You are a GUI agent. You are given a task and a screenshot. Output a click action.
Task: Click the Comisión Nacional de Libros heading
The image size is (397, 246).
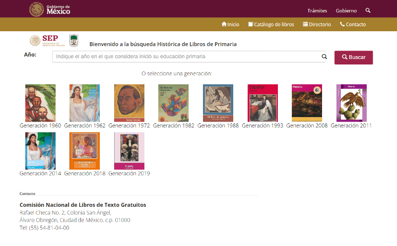(x=83, y=205)
